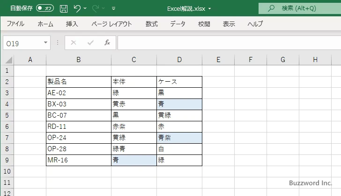Viewport: 341px width, 196px height.
Task: Select the OP-28 cell
Action: (79, 149)
